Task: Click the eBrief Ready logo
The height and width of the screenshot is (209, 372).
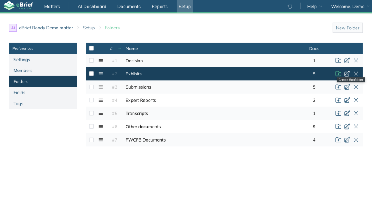Action: (x=19, y=6)
